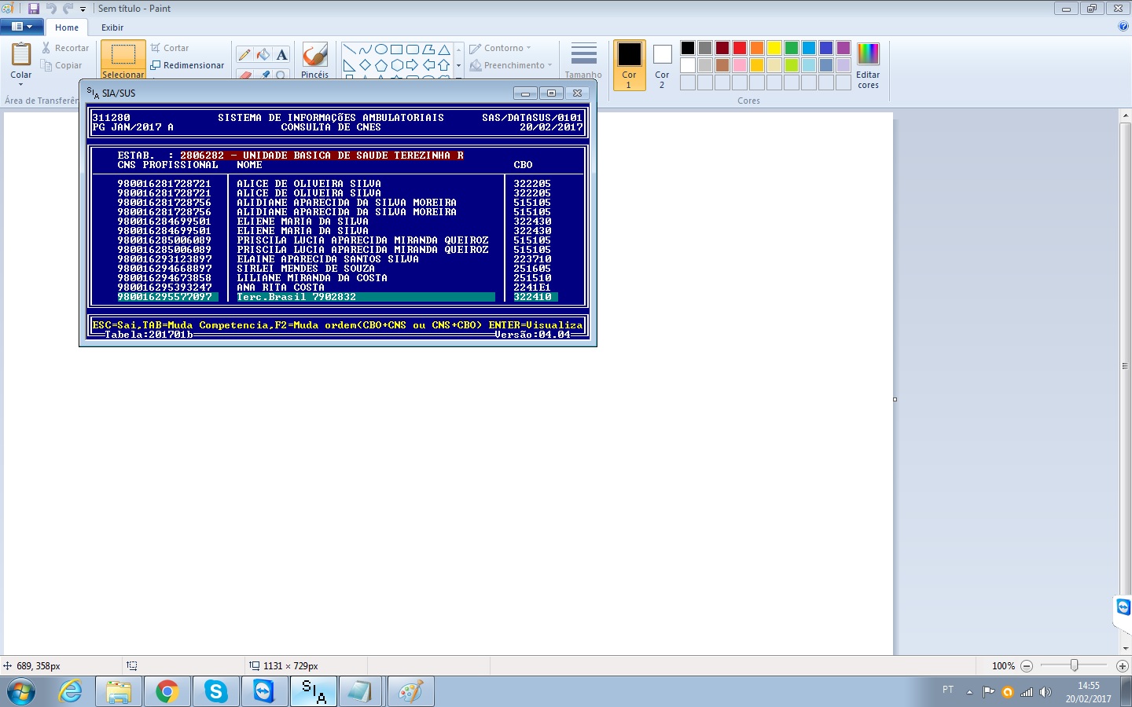Pick the oval shape
Image resolution: width=1132 pixels, height=707 pixels.
click(x=380, y=49)
